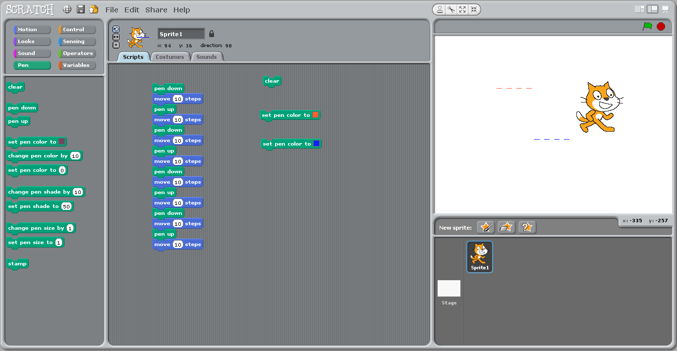Open the language globe icon
The height and width of the screenshot is (351, 677).
pos(67,9)
